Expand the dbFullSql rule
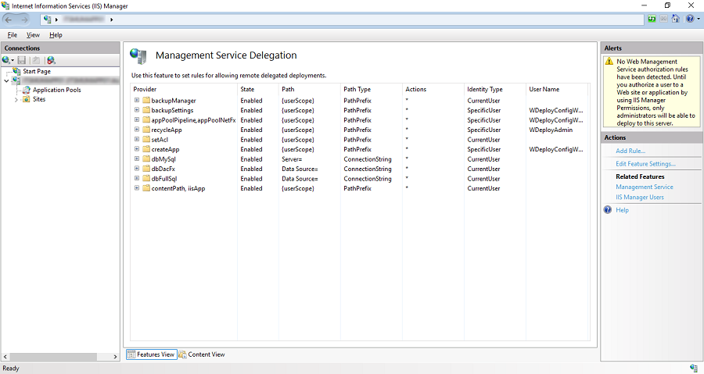This screenshot has width=704, height=374. [136, 178]
